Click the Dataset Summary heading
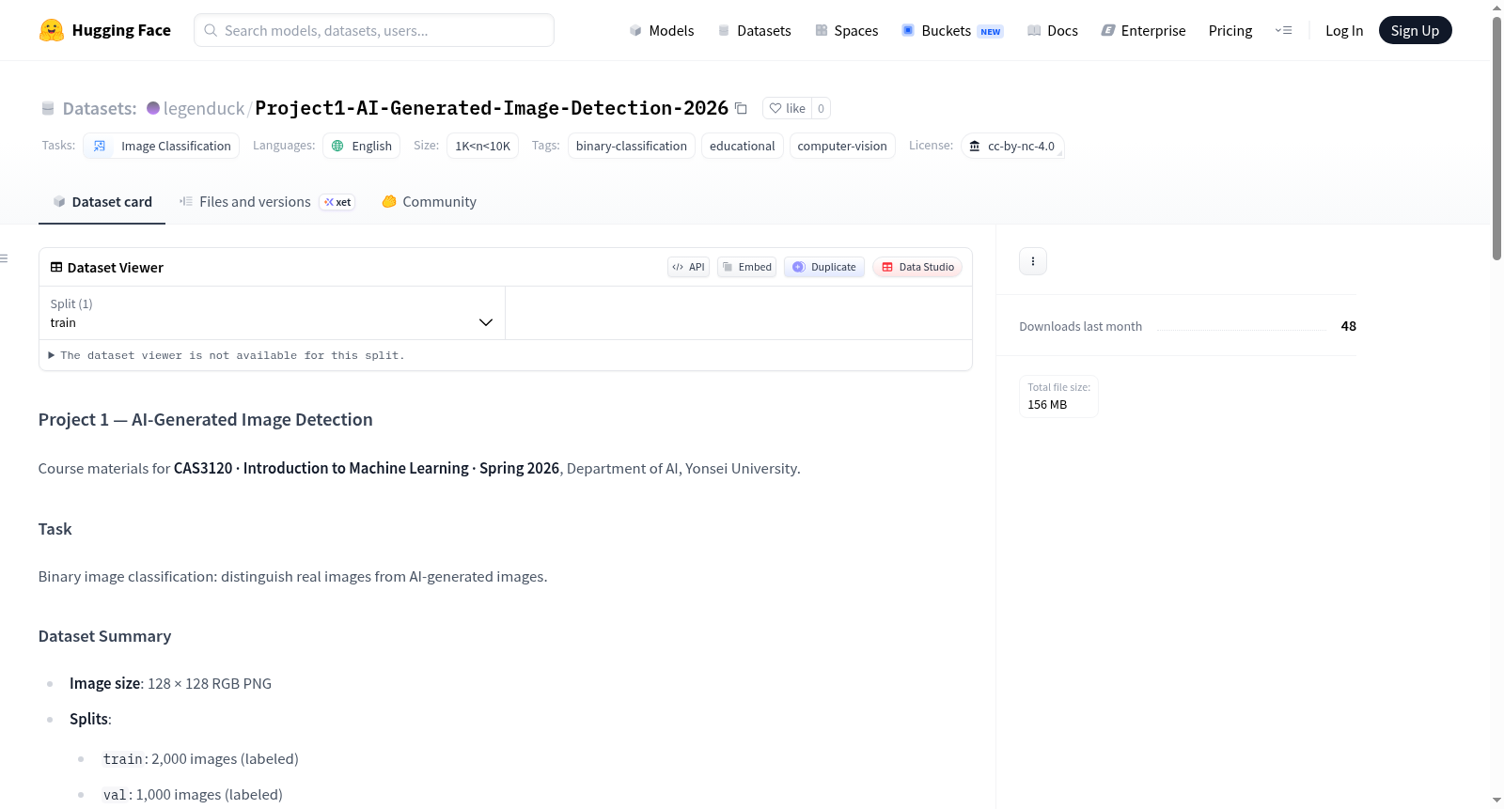The height and width of the screenshot is (809, 1504). tap(105, 636)
